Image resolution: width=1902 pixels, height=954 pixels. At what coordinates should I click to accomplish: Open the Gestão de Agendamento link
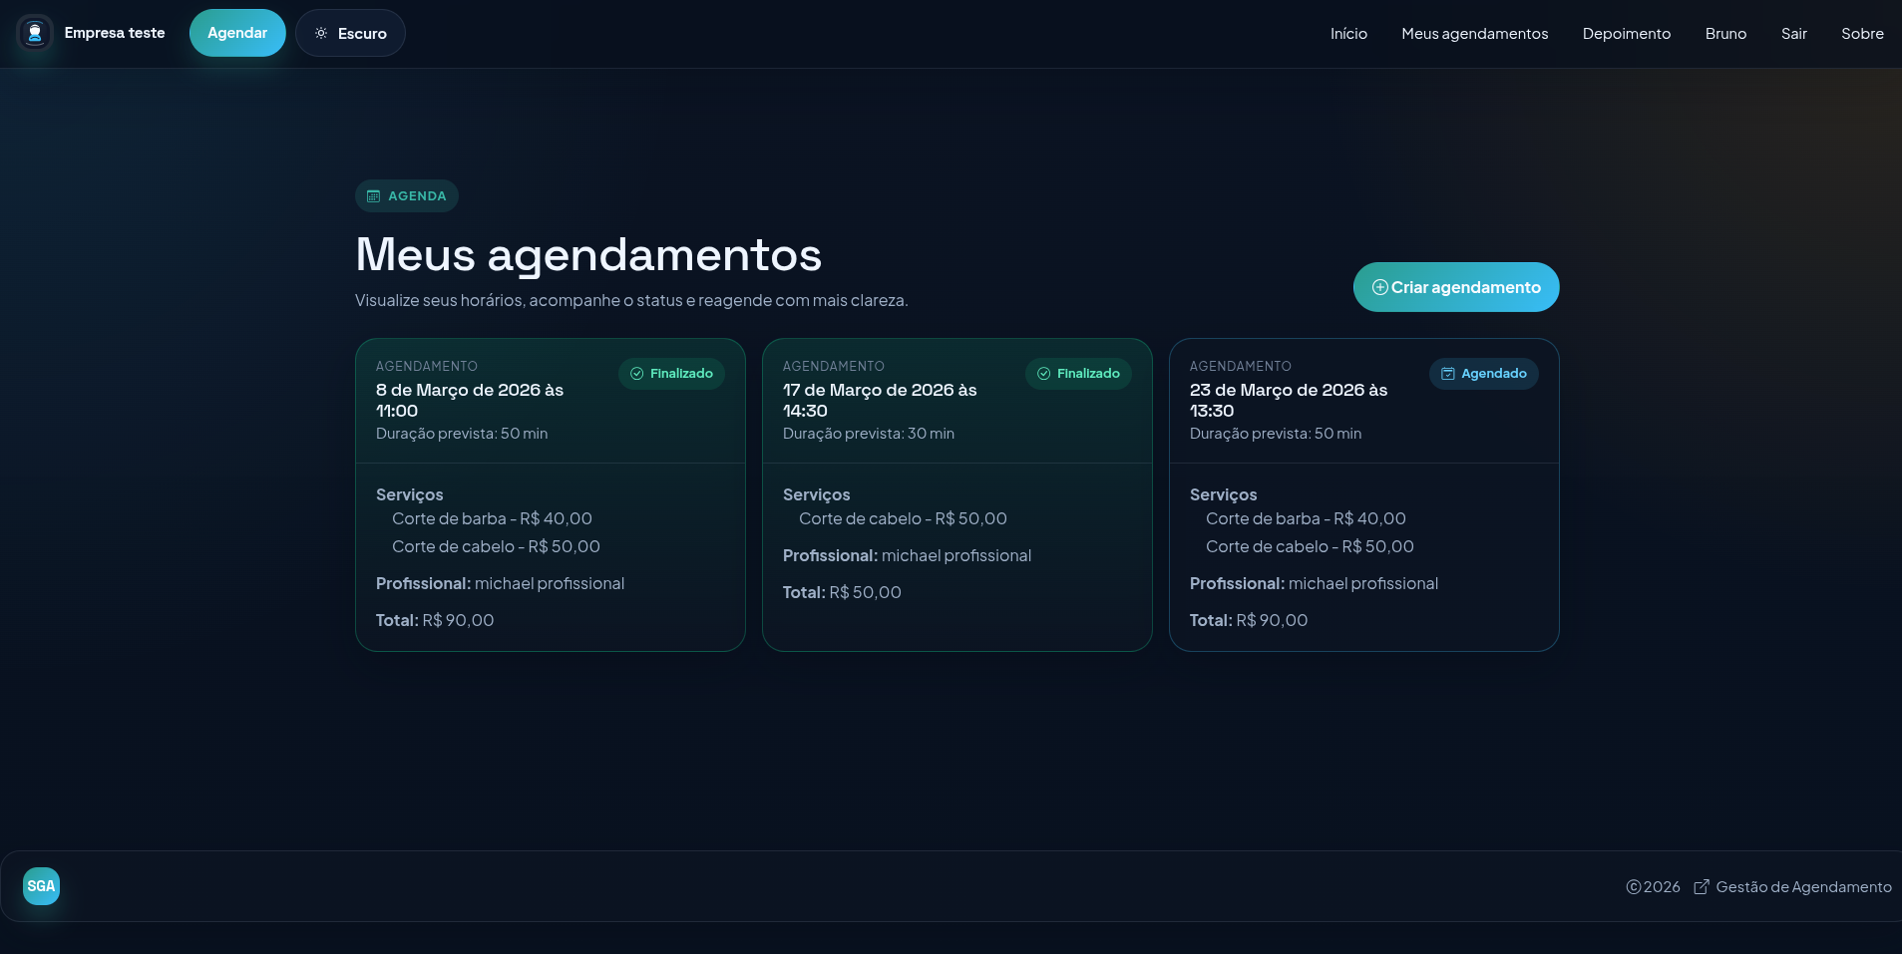(1802, 886)
